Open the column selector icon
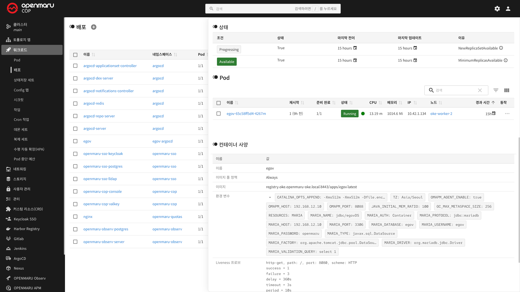The width and height of the screenshot is (520, 292). pos(507,90)
